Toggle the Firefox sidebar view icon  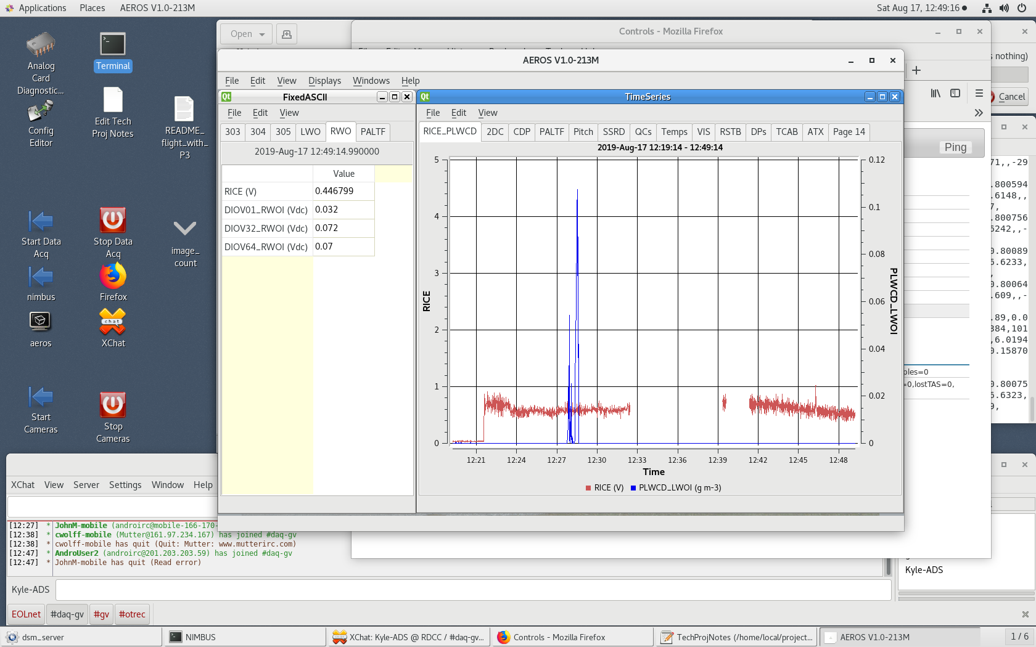pyautogui.click(x=955, y=94)
